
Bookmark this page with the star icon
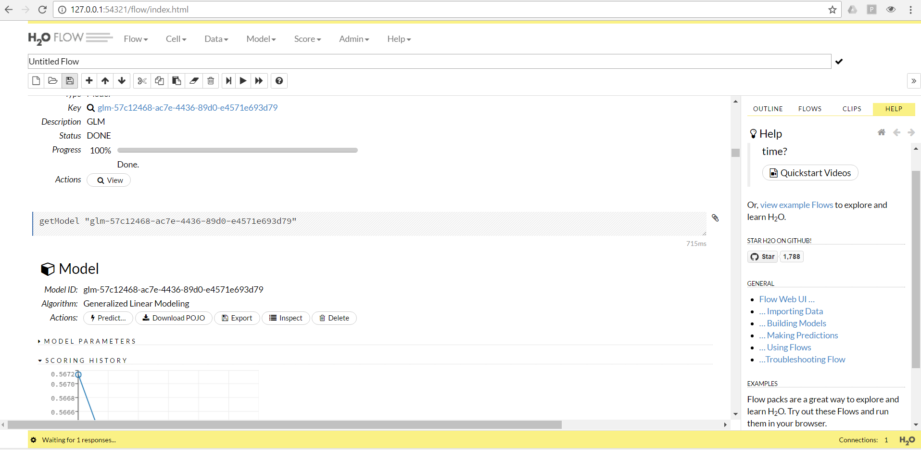[833, 10]
